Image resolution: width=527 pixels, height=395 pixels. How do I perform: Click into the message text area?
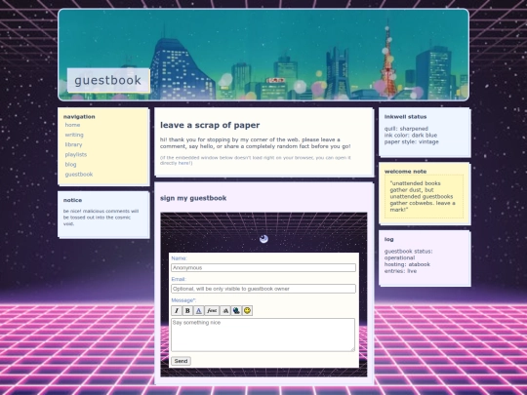263,335
